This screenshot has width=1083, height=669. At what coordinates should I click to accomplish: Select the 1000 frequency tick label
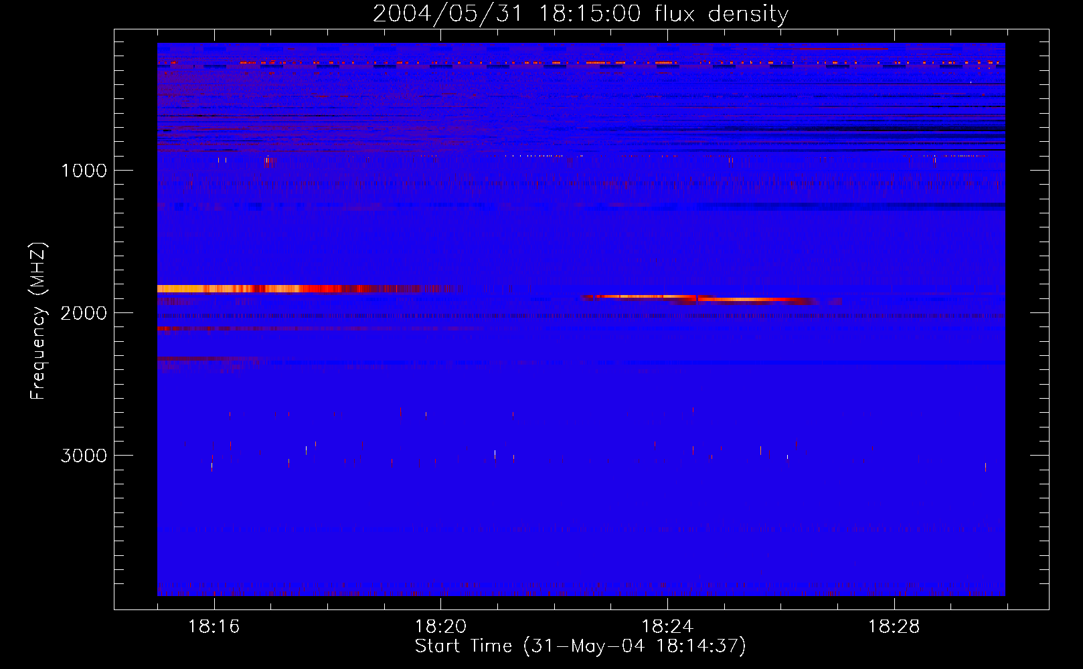84,171
